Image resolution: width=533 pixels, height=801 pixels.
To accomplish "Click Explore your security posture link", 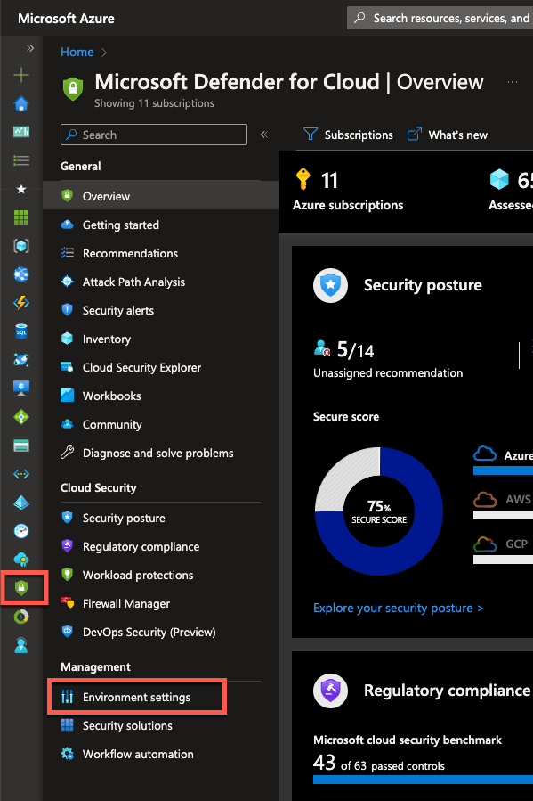I will tap(398, 608).
